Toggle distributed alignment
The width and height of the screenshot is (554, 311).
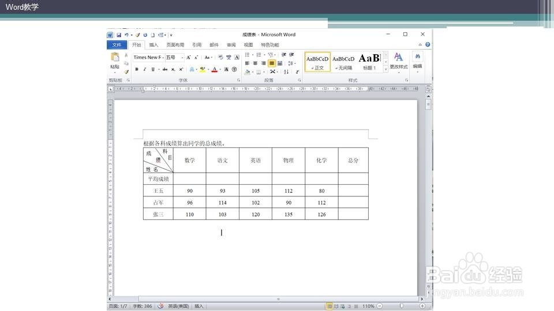[280, 63]
